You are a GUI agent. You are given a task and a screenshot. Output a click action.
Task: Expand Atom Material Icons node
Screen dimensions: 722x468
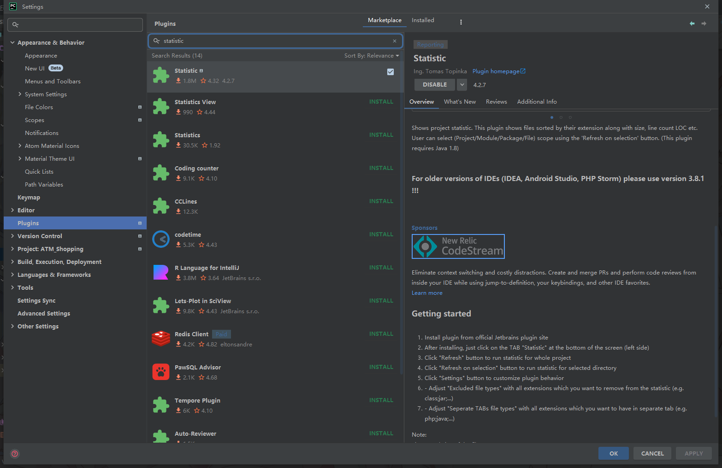(x=20, y=146)
